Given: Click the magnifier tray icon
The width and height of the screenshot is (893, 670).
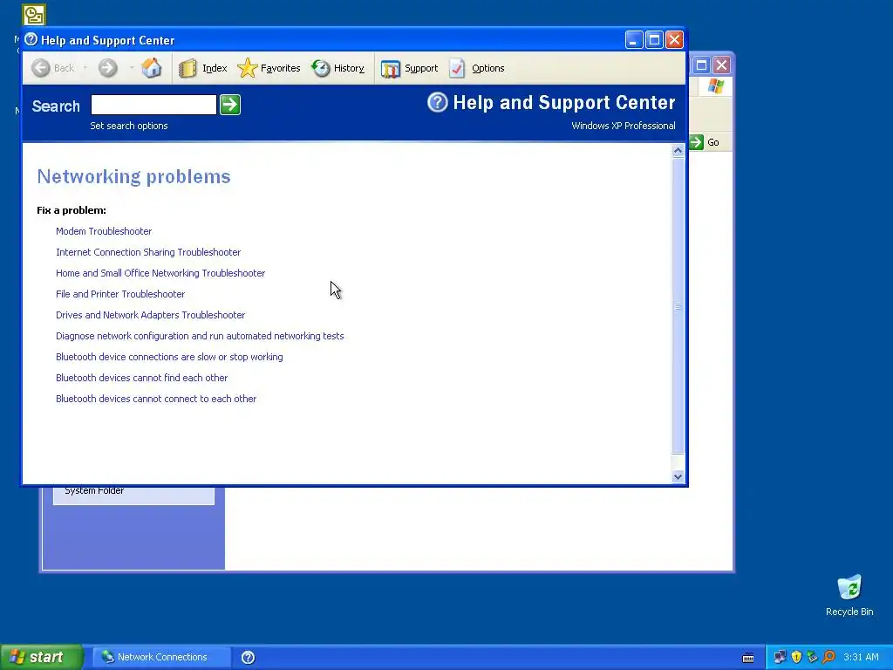Looking at the screenshot, I should [828, 657].
